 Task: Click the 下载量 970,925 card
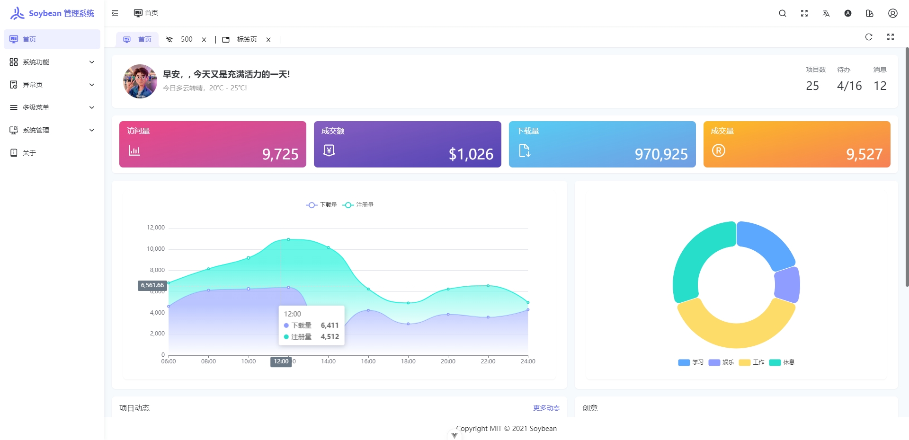602,144
